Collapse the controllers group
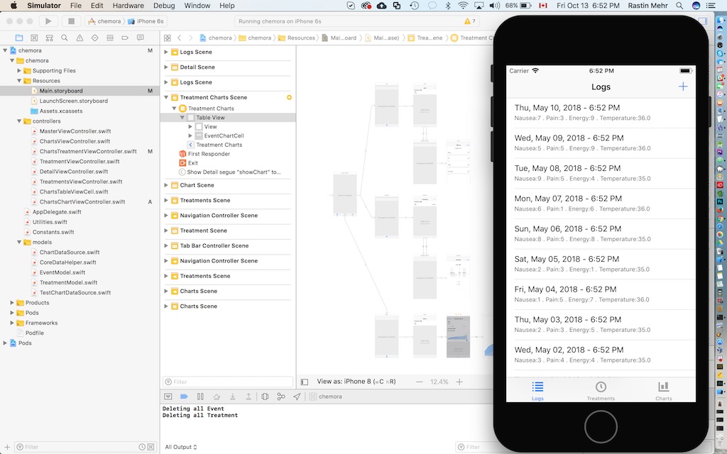The width and height of the screenshot is (727, 454). [19, 121]
